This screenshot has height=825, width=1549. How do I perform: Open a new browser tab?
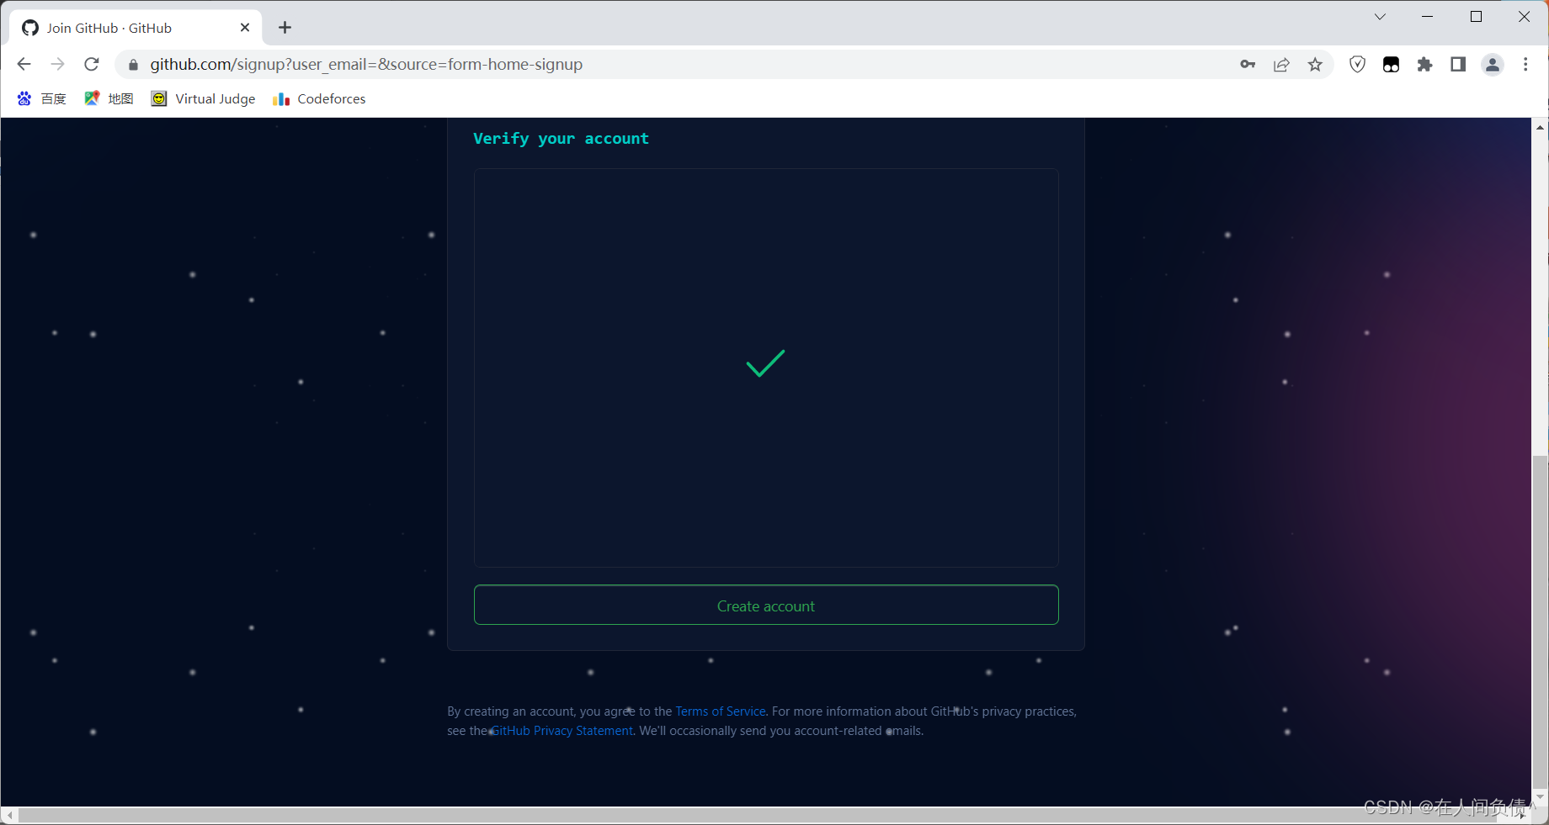click(285, 28)
